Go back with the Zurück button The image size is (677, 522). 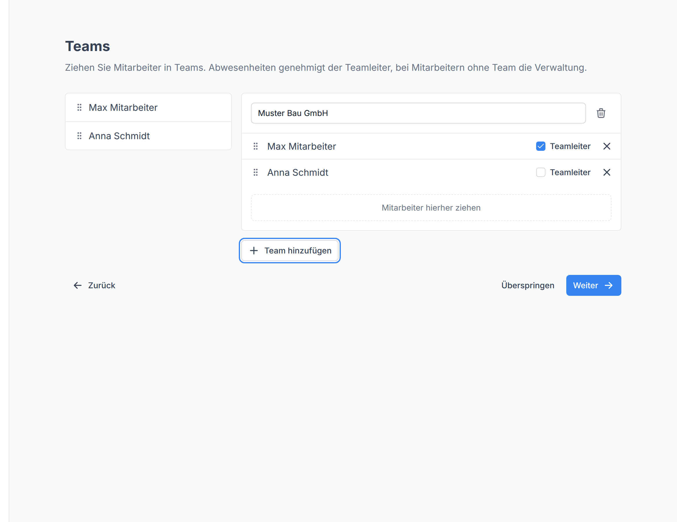94,285
